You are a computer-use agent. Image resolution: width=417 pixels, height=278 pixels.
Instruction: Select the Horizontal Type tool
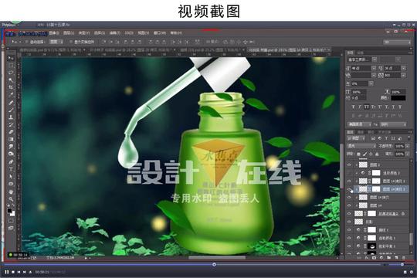(11, 169)
